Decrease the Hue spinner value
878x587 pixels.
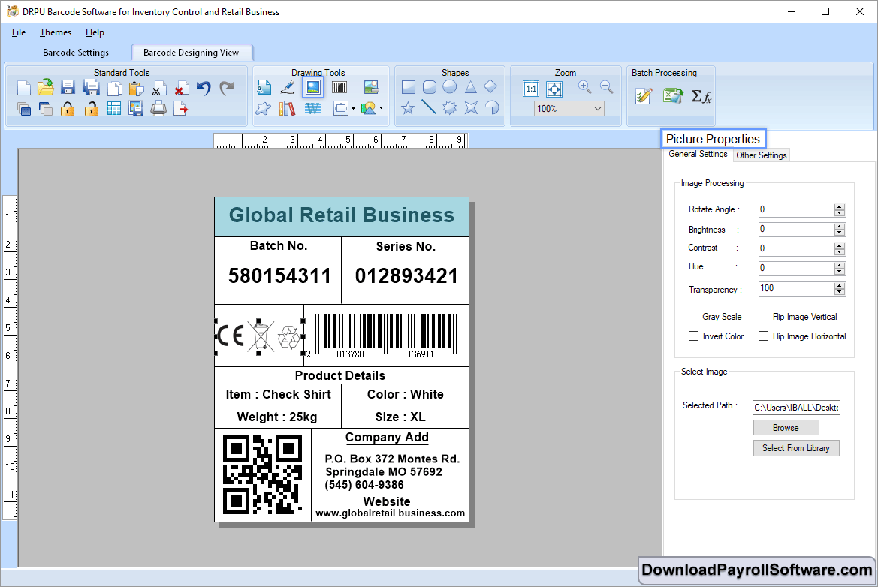[840, 272]
